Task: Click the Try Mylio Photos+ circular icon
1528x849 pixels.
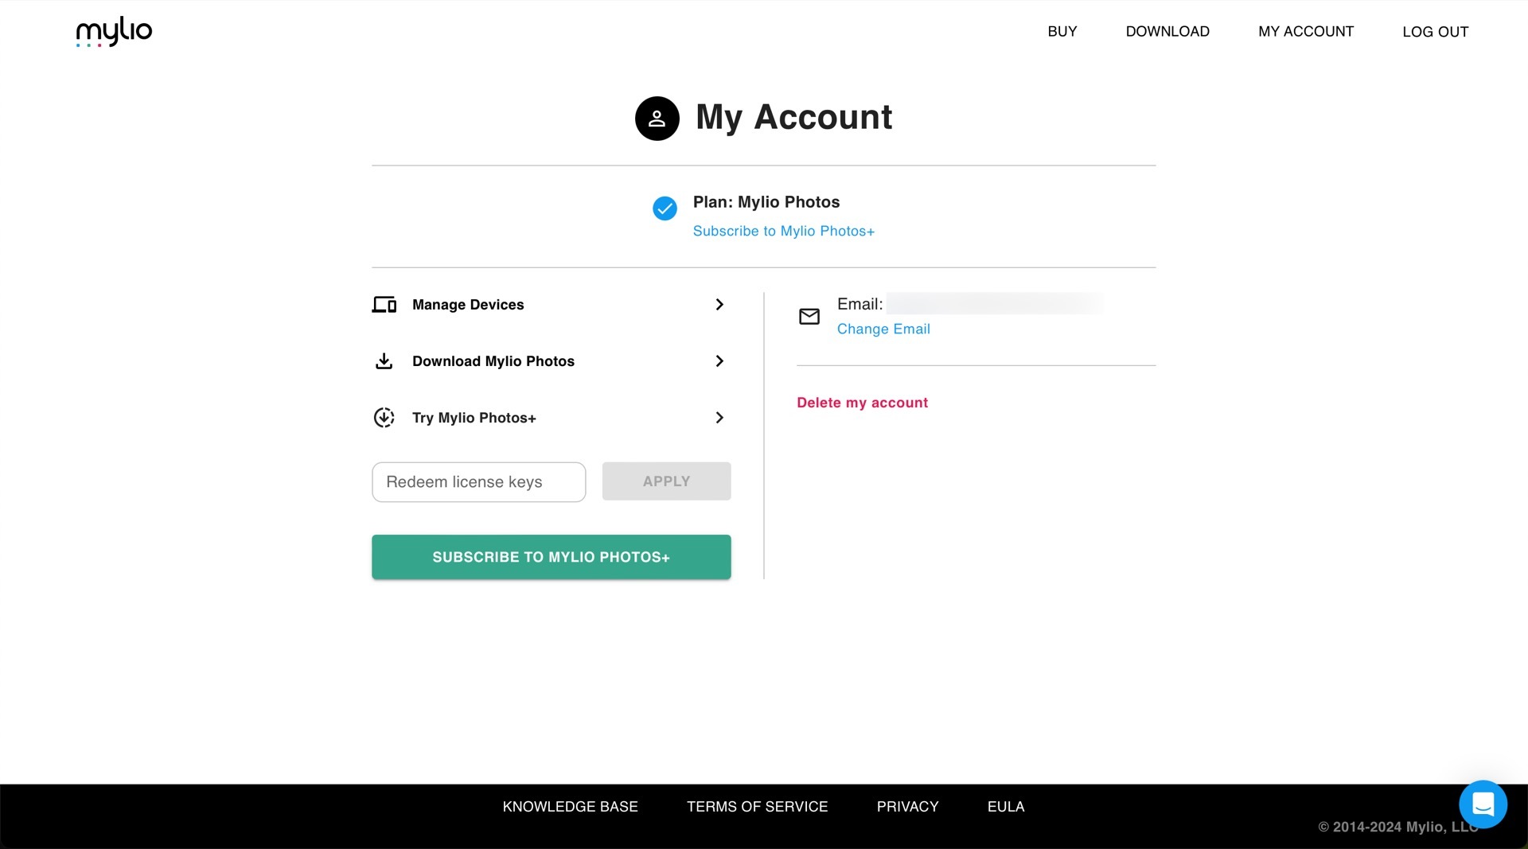Action: 384,418
